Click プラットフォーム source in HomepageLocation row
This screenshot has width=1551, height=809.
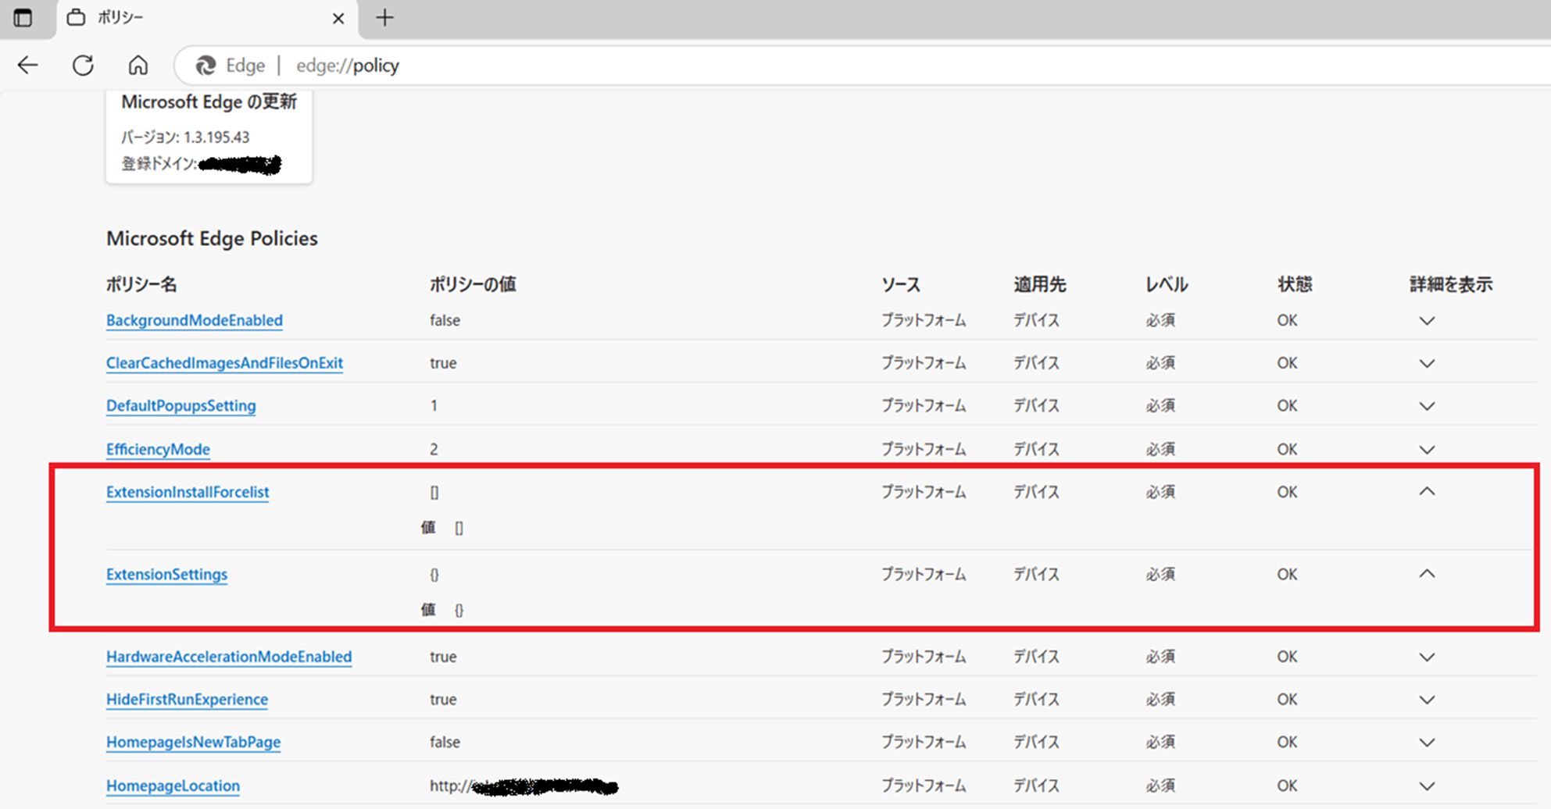point(924,786)
